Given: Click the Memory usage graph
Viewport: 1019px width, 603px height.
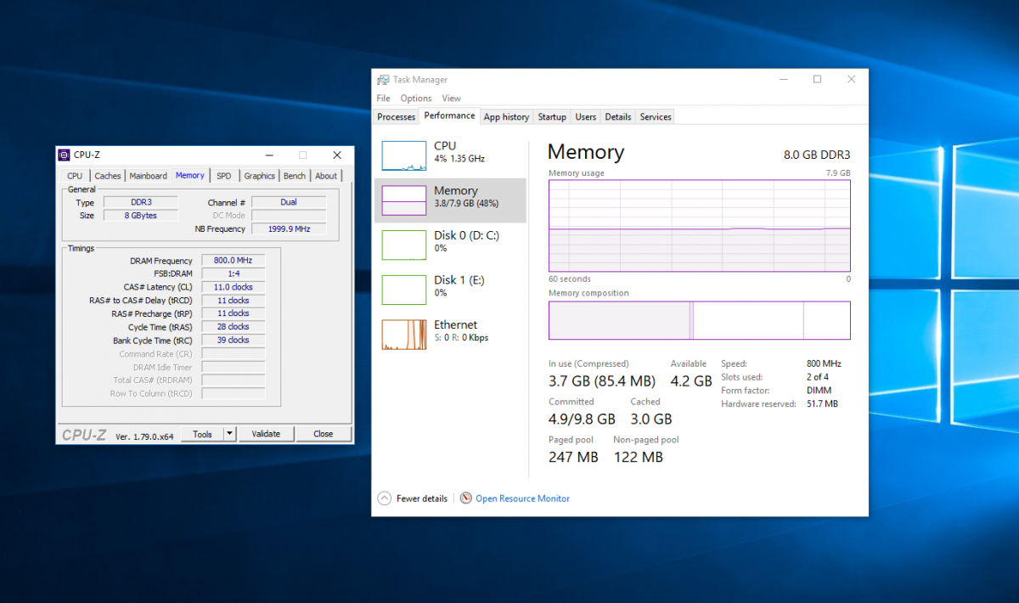Looking at the screenshot, I should (x=700, y=226).
